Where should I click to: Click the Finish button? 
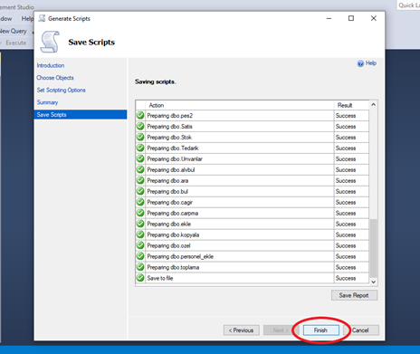point(320,330)
